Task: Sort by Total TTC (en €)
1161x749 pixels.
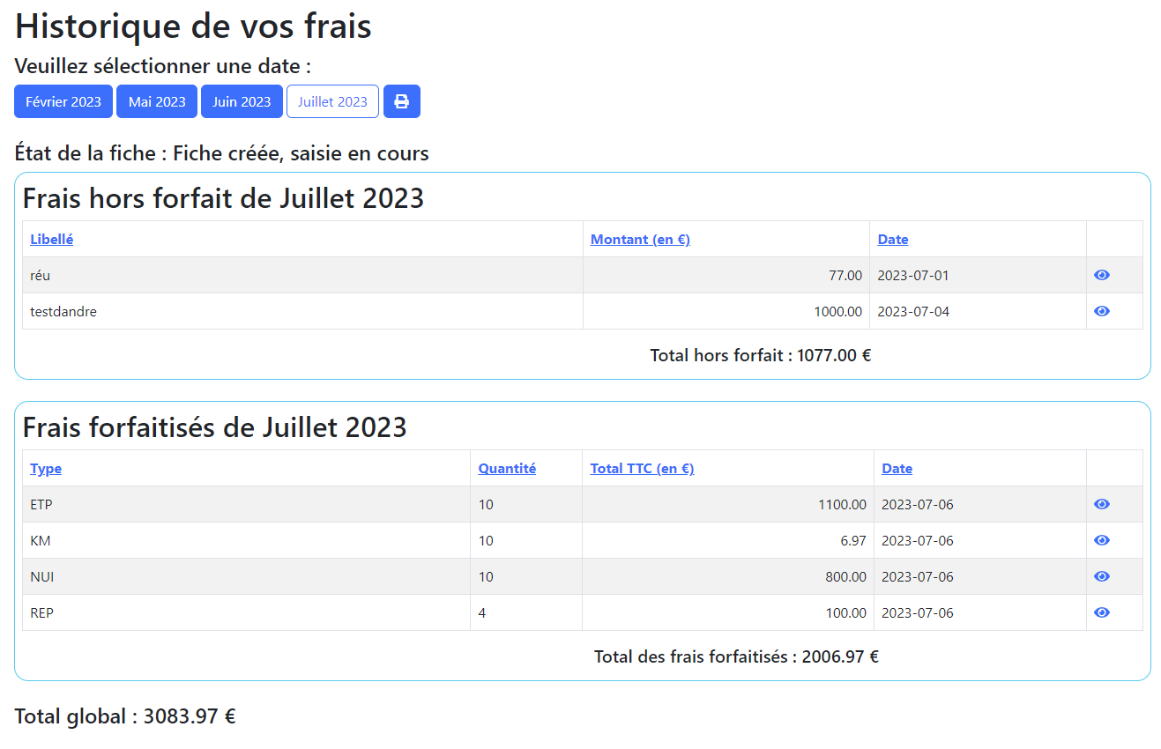Action: tap(642, 469)
